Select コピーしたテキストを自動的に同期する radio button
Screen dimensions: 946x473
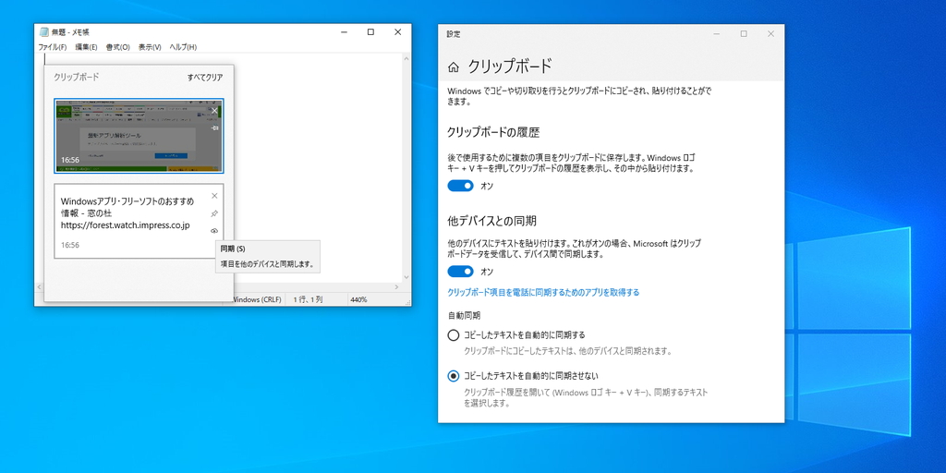click(x=453, y=334)
